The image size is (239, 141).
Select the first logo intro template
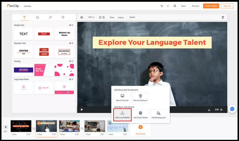tap(24, 88)
